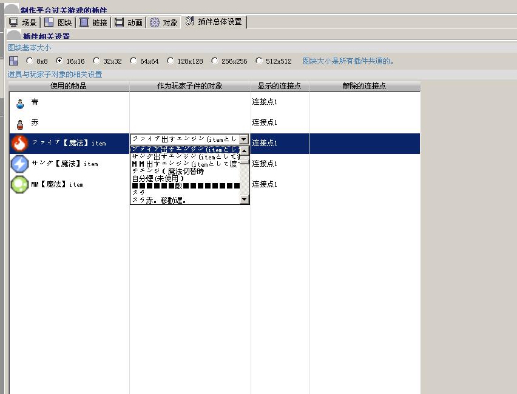Image resolution: width=517 pixels, height=394 pixels.
Task: Select the 青 item row label
Action: coord(35,102)
